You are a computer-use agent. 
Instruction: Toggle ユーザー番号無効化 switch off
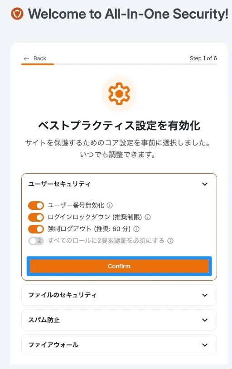(36, 205)
